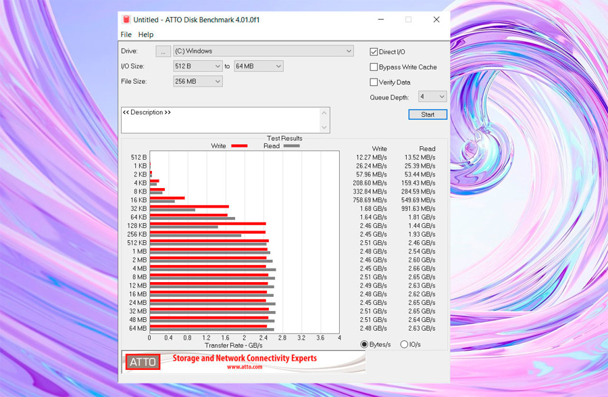Click the read value "549.69 MB/s"
Screen dimensions: 608x397
click(x=418, y=200)
